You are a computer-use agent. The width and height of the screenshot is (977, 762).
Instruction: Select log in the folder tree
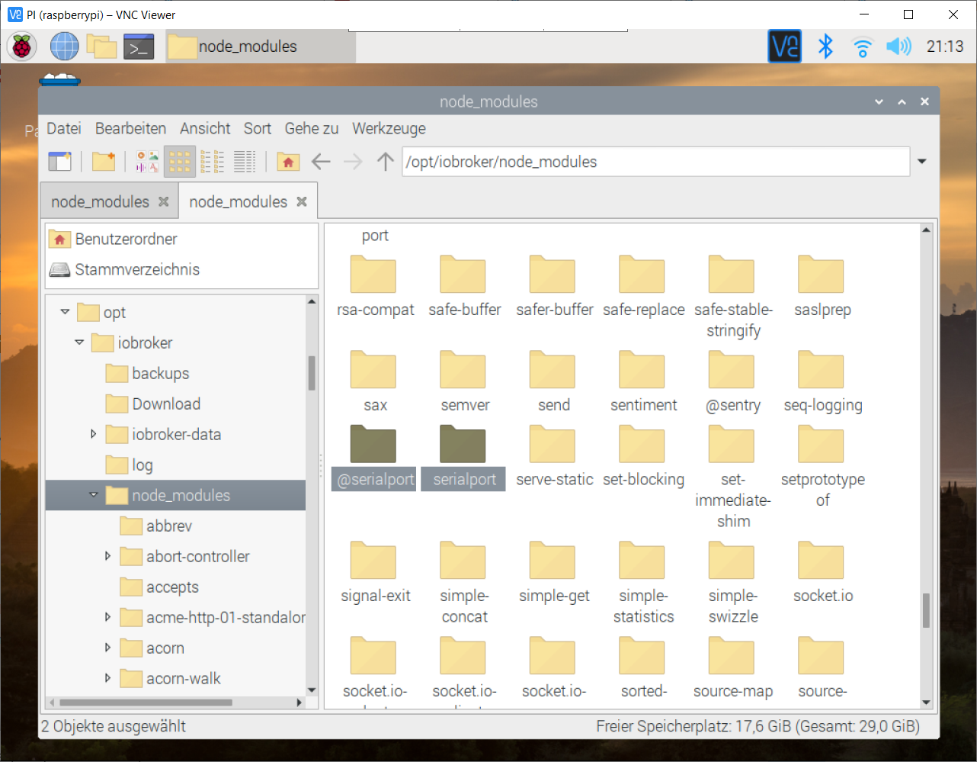(x=142, y=465)
